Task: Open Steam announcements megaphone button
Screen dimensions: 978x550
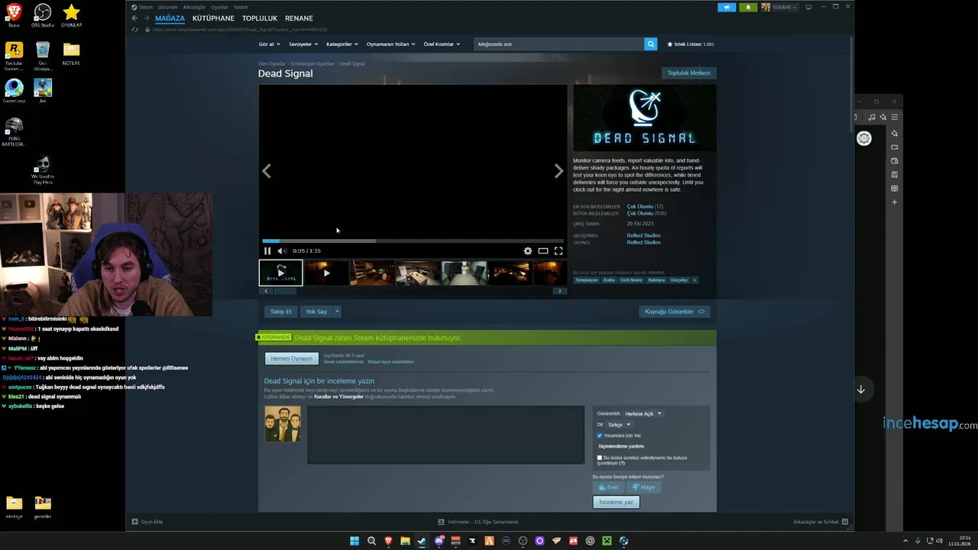Action: coord(727,7)
